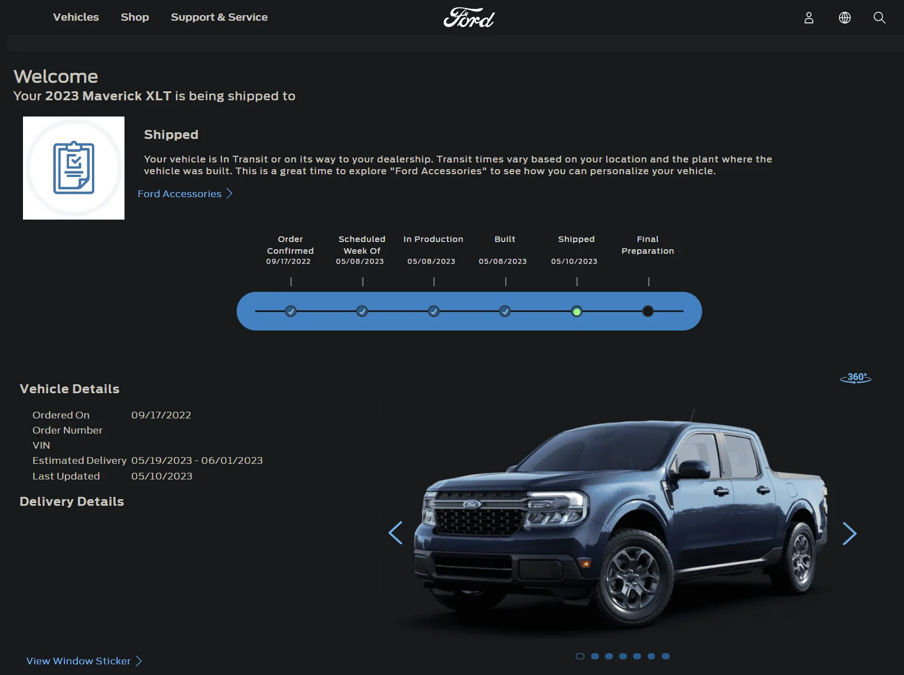904x675 pixels.
Task: Open the Support & Service menu
Action: coord(219,17)
